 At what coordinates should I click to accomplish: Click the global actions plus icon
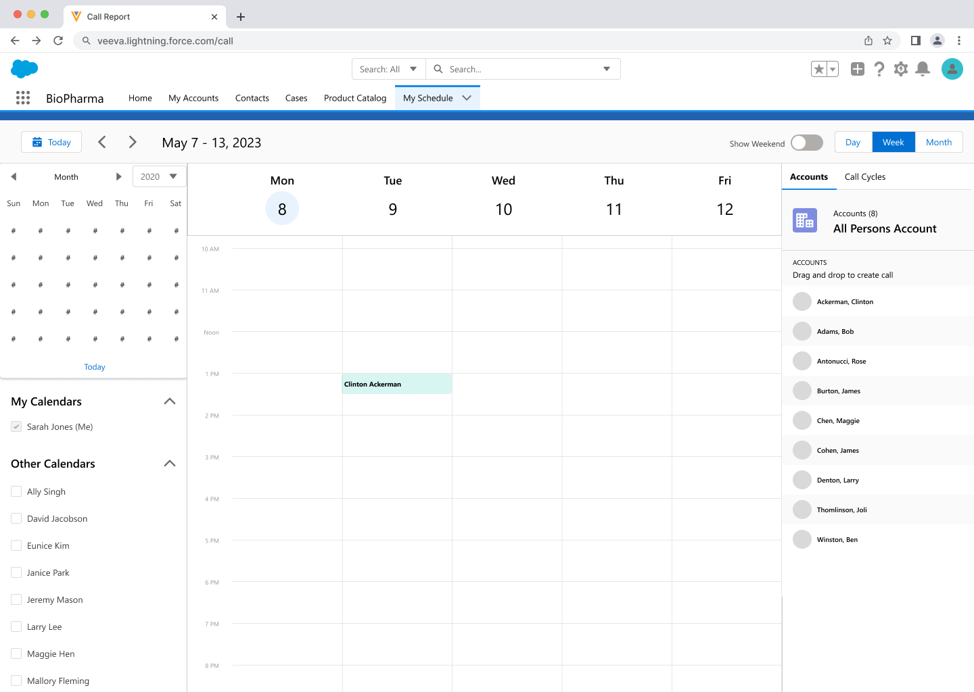pos(858,69)
